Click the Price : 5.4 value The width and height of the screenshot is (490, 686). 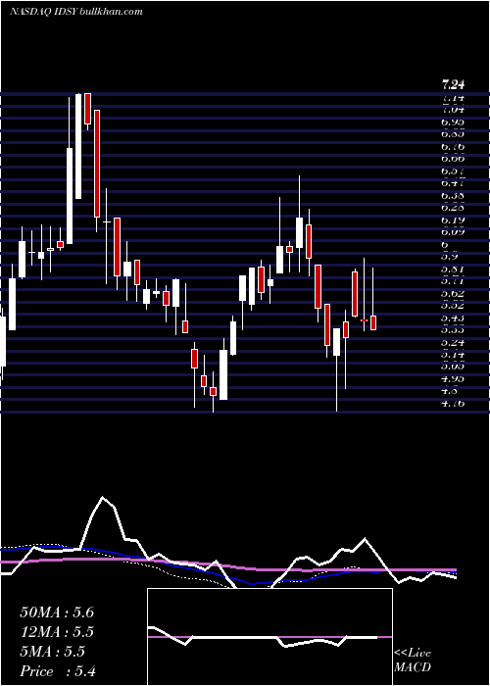click(58, 671)
